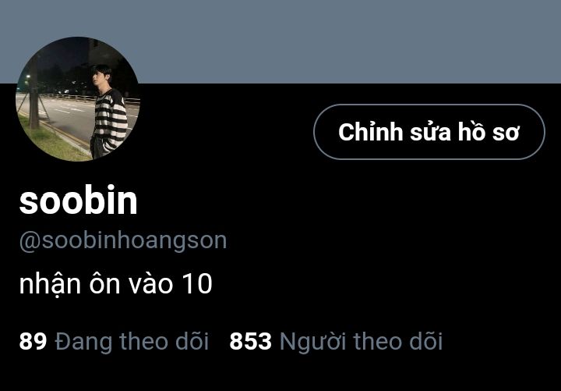Open the Người theo dõi list label
The width and height of the screenshot is (561, 391).
pos(361,341)
